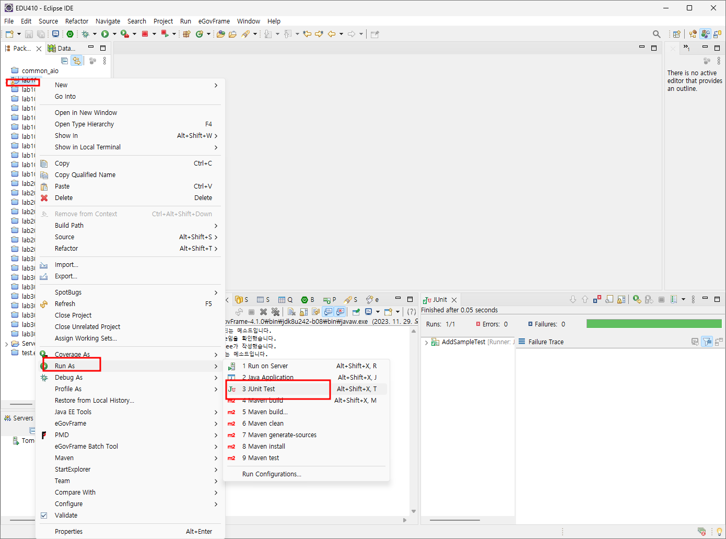The image size is (726, 539).
Task: Open the eGovFrame menu in menu bar
Action: point(214,21)
